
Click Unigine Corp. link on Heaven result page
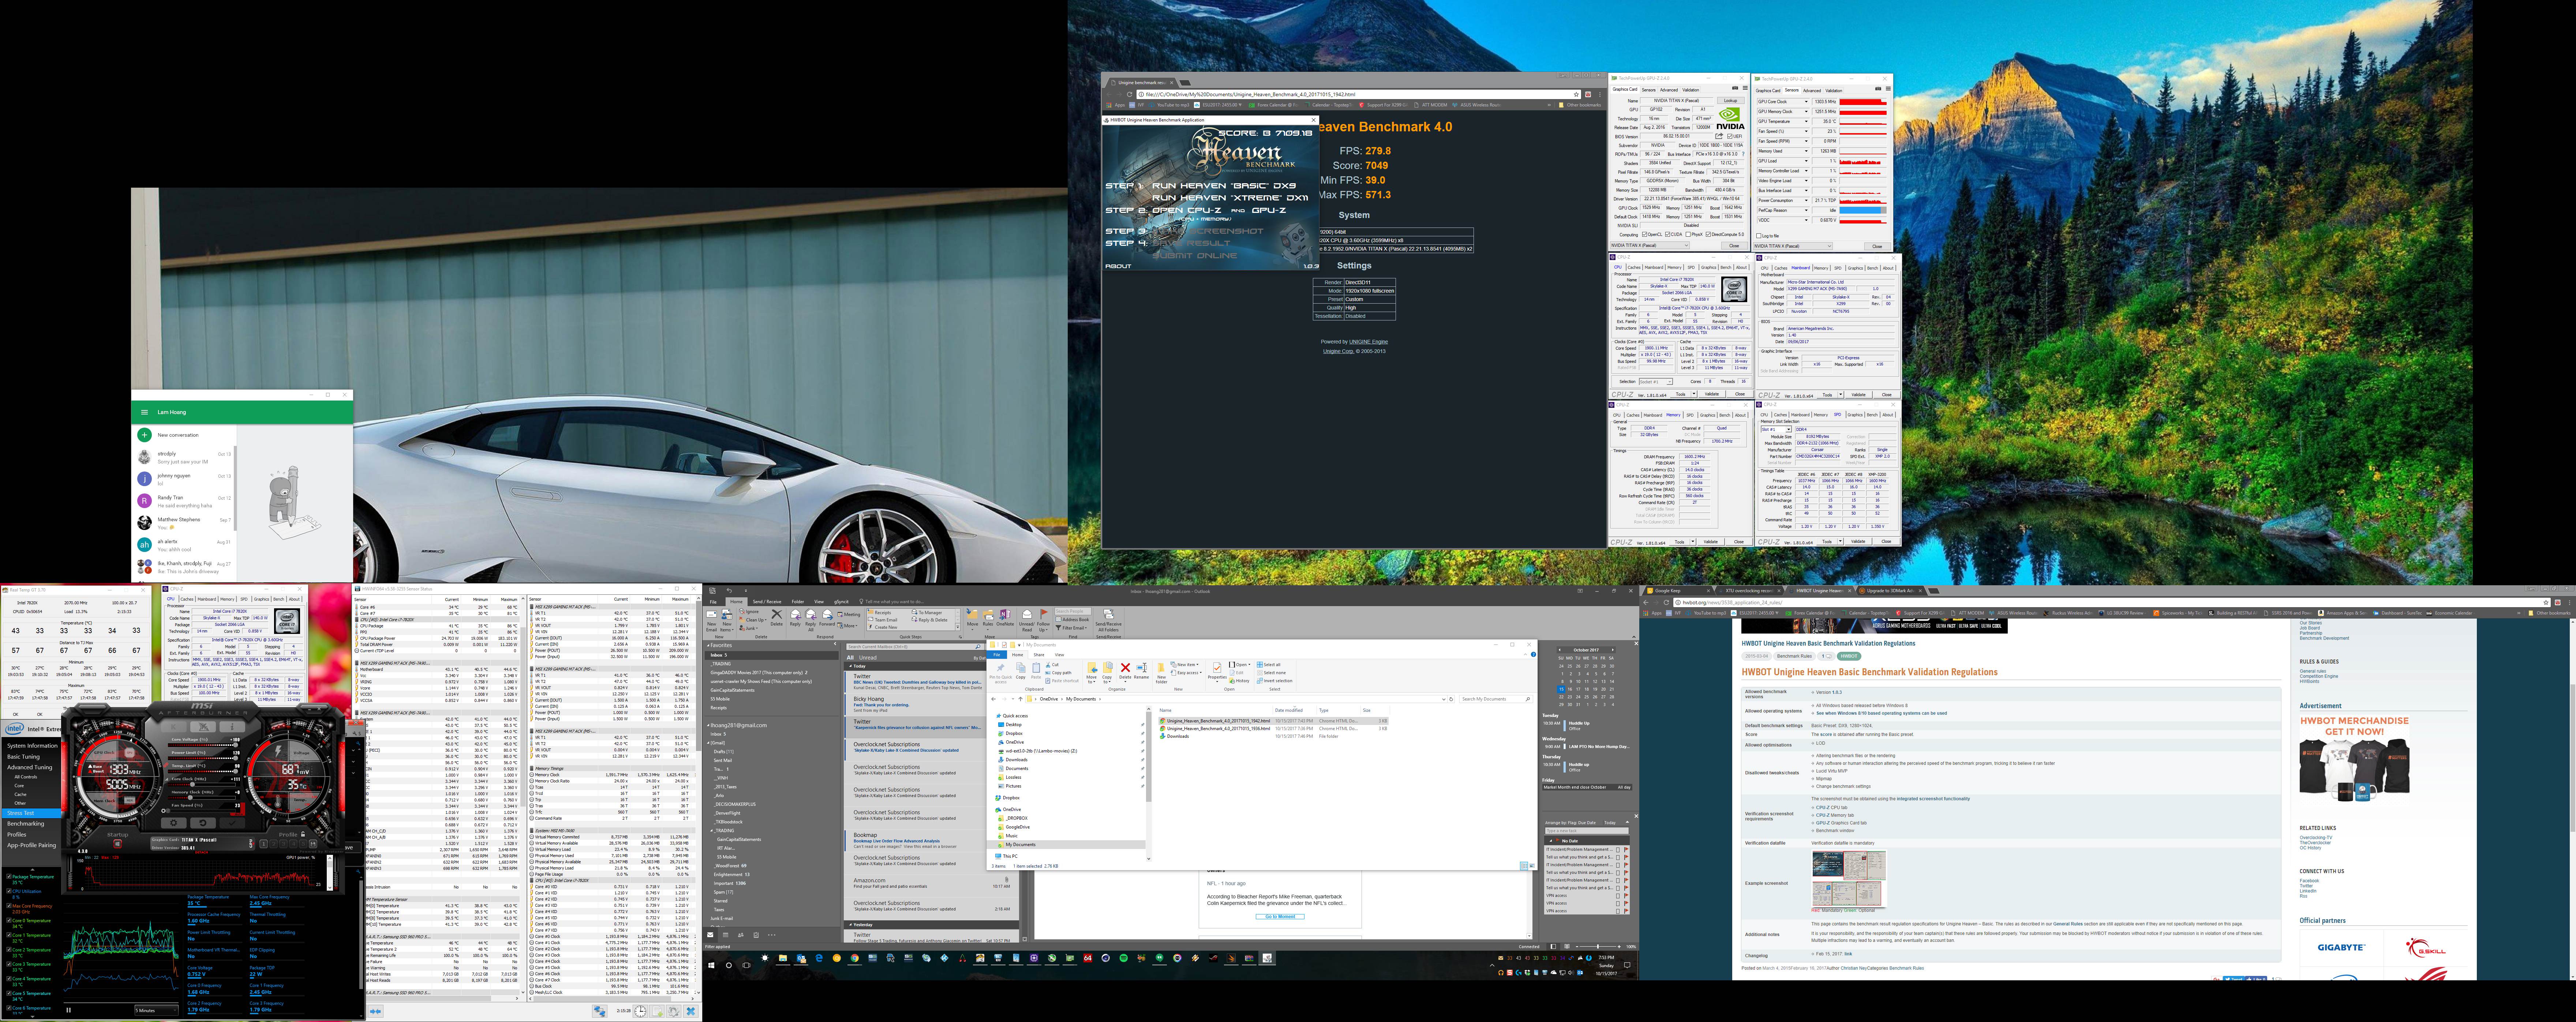tap(1339, 352)
